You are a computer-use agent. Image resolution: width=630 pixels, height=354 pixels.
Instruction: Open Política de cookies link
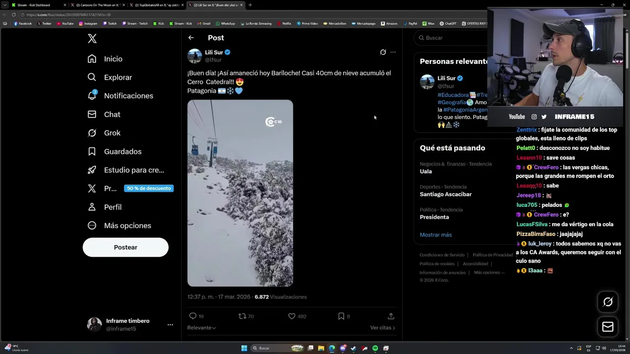point(437,264)
